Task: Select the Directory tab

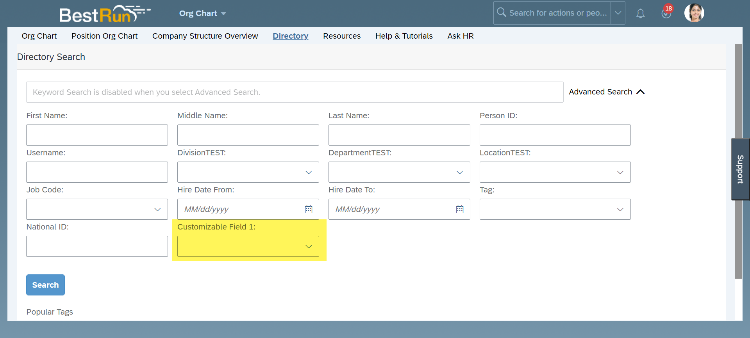Action: pos(290,36)
